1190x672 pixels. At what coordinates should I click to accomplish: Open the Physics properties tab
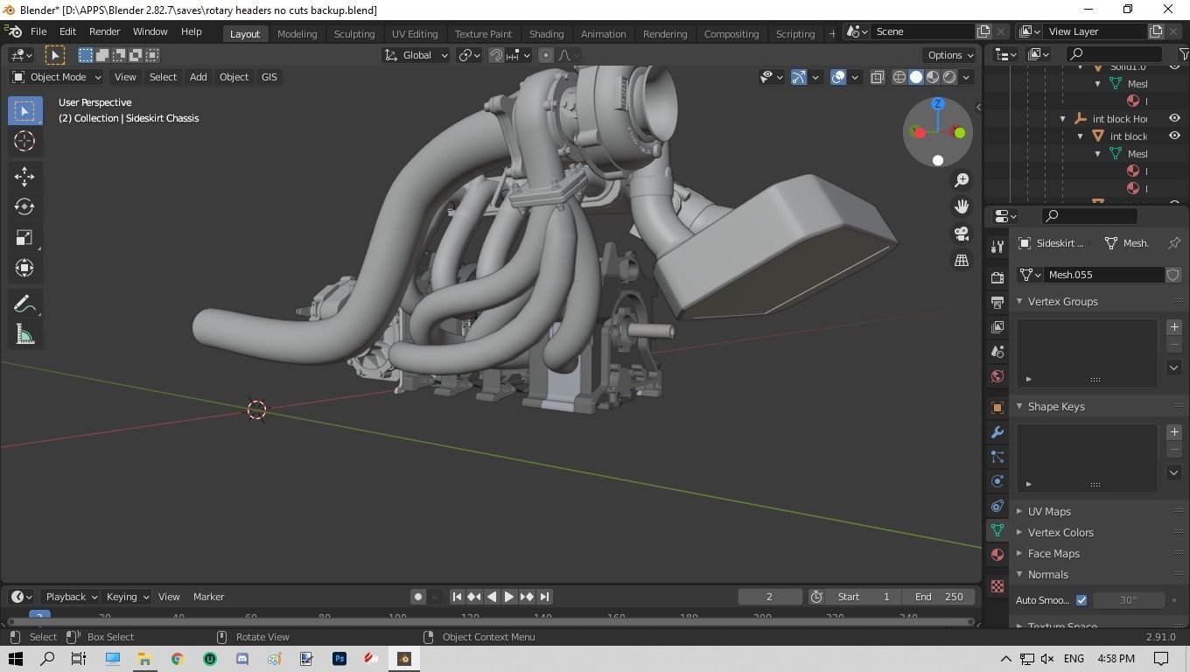[997, 481]
